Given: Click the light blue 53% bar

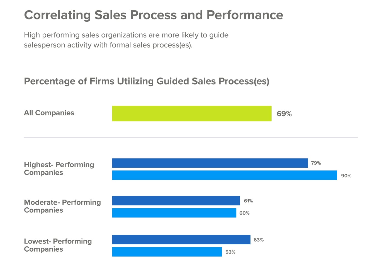Looking at the screenshot, I should [167, 252].
